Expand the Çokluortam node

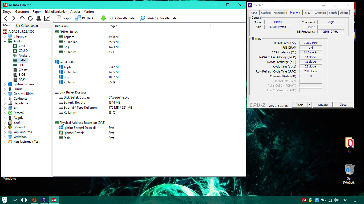(5, 99)
